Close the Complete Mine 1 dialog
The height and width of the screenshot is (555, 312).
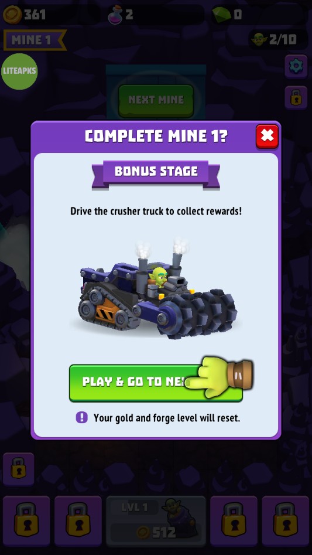[x=267, y=137]
